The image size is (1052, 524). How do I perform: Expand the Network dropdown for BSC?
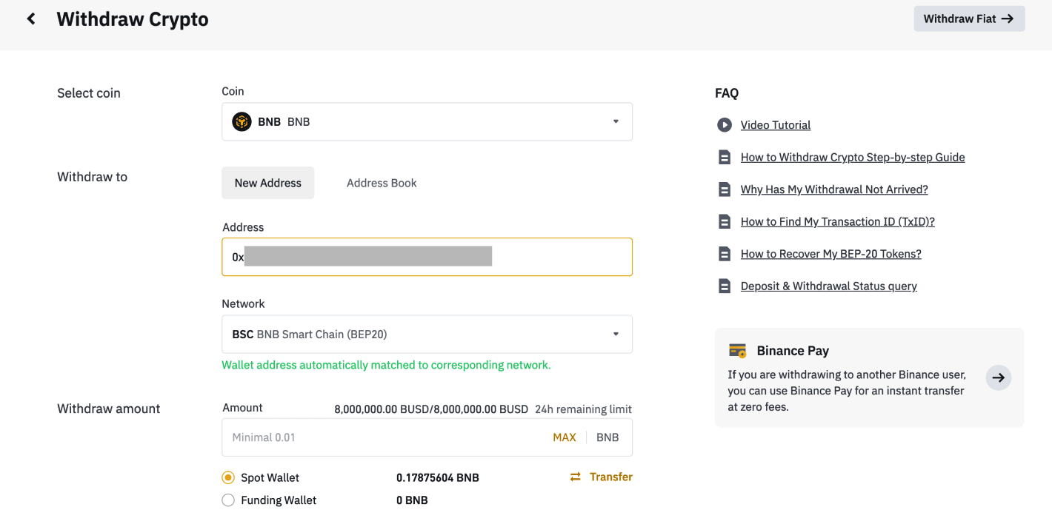click(427, 335)
